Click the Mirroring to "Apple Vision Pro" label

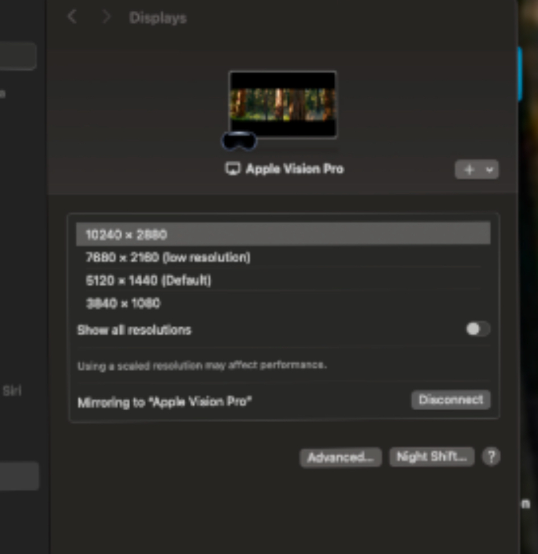(x=164, y=402)
